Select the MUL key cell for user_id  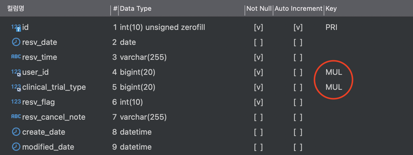tap(334, 72)
